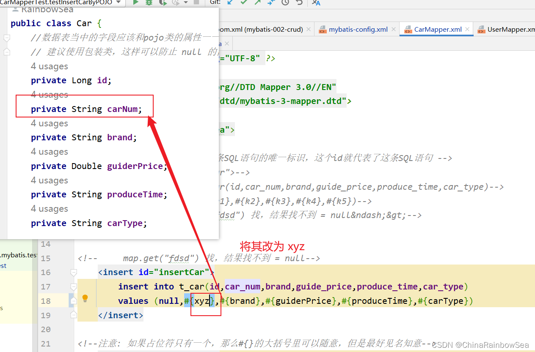Click the '4 usages' hint above carType
This screenshot has width=535, height=352.
point(50,209)
